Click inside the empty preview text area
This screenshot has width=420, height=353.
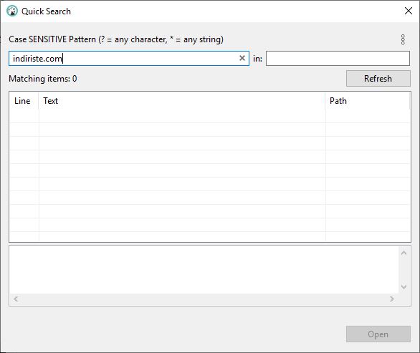click(x=204, y=270)
